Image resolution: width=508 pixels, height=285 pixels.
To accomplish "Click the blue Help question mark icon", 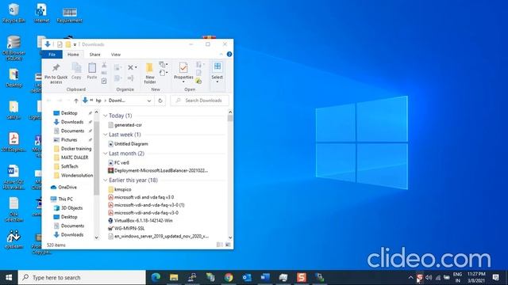I will pyautogui.click(x=229, y=55).
